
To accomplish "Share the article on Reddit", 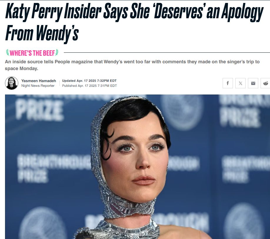I will pyautogui.click(x=266, y=83).
